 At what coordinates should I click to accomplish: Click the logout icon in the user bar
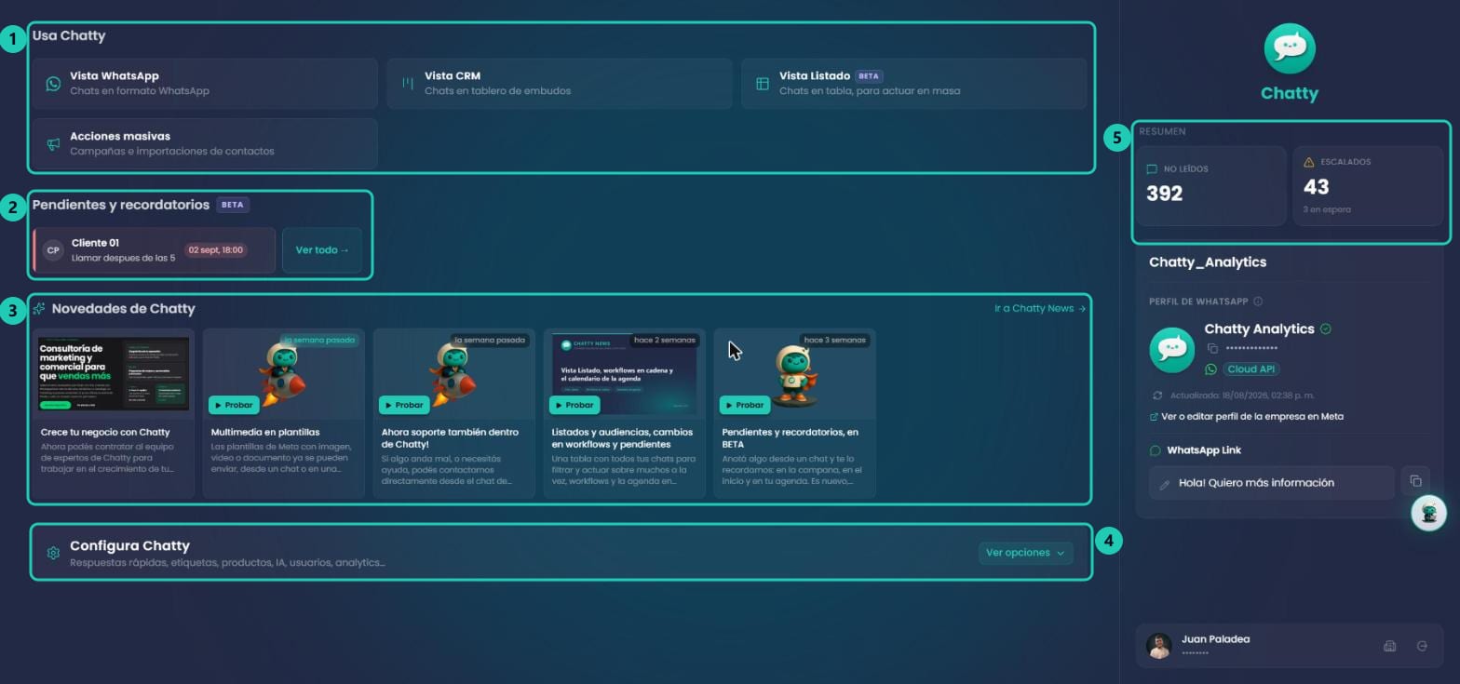[x=1422, y=646]
